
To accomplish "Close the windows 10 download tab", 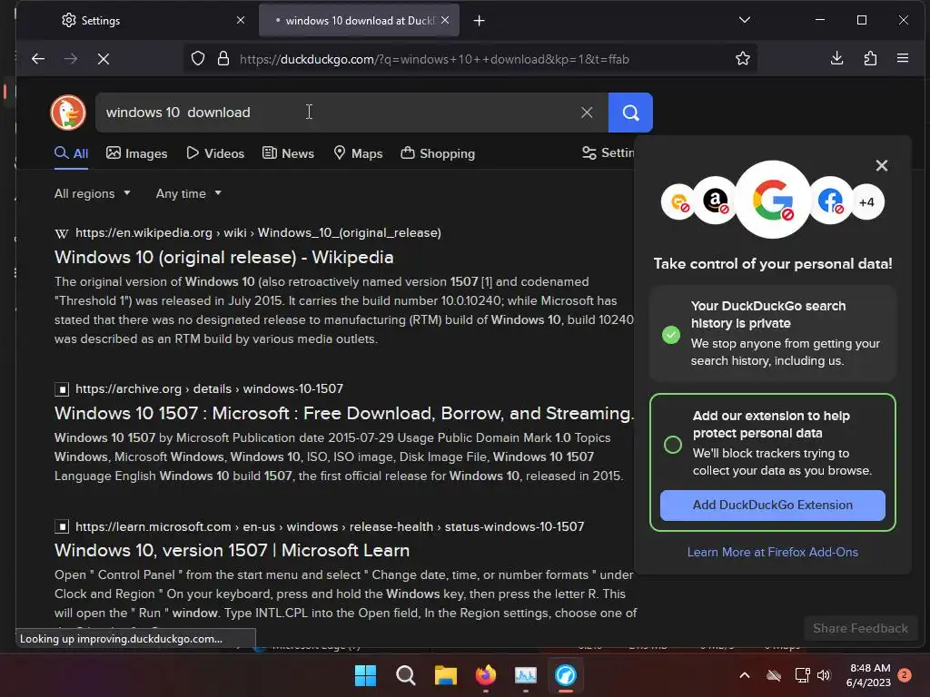I will pos(445,20).
